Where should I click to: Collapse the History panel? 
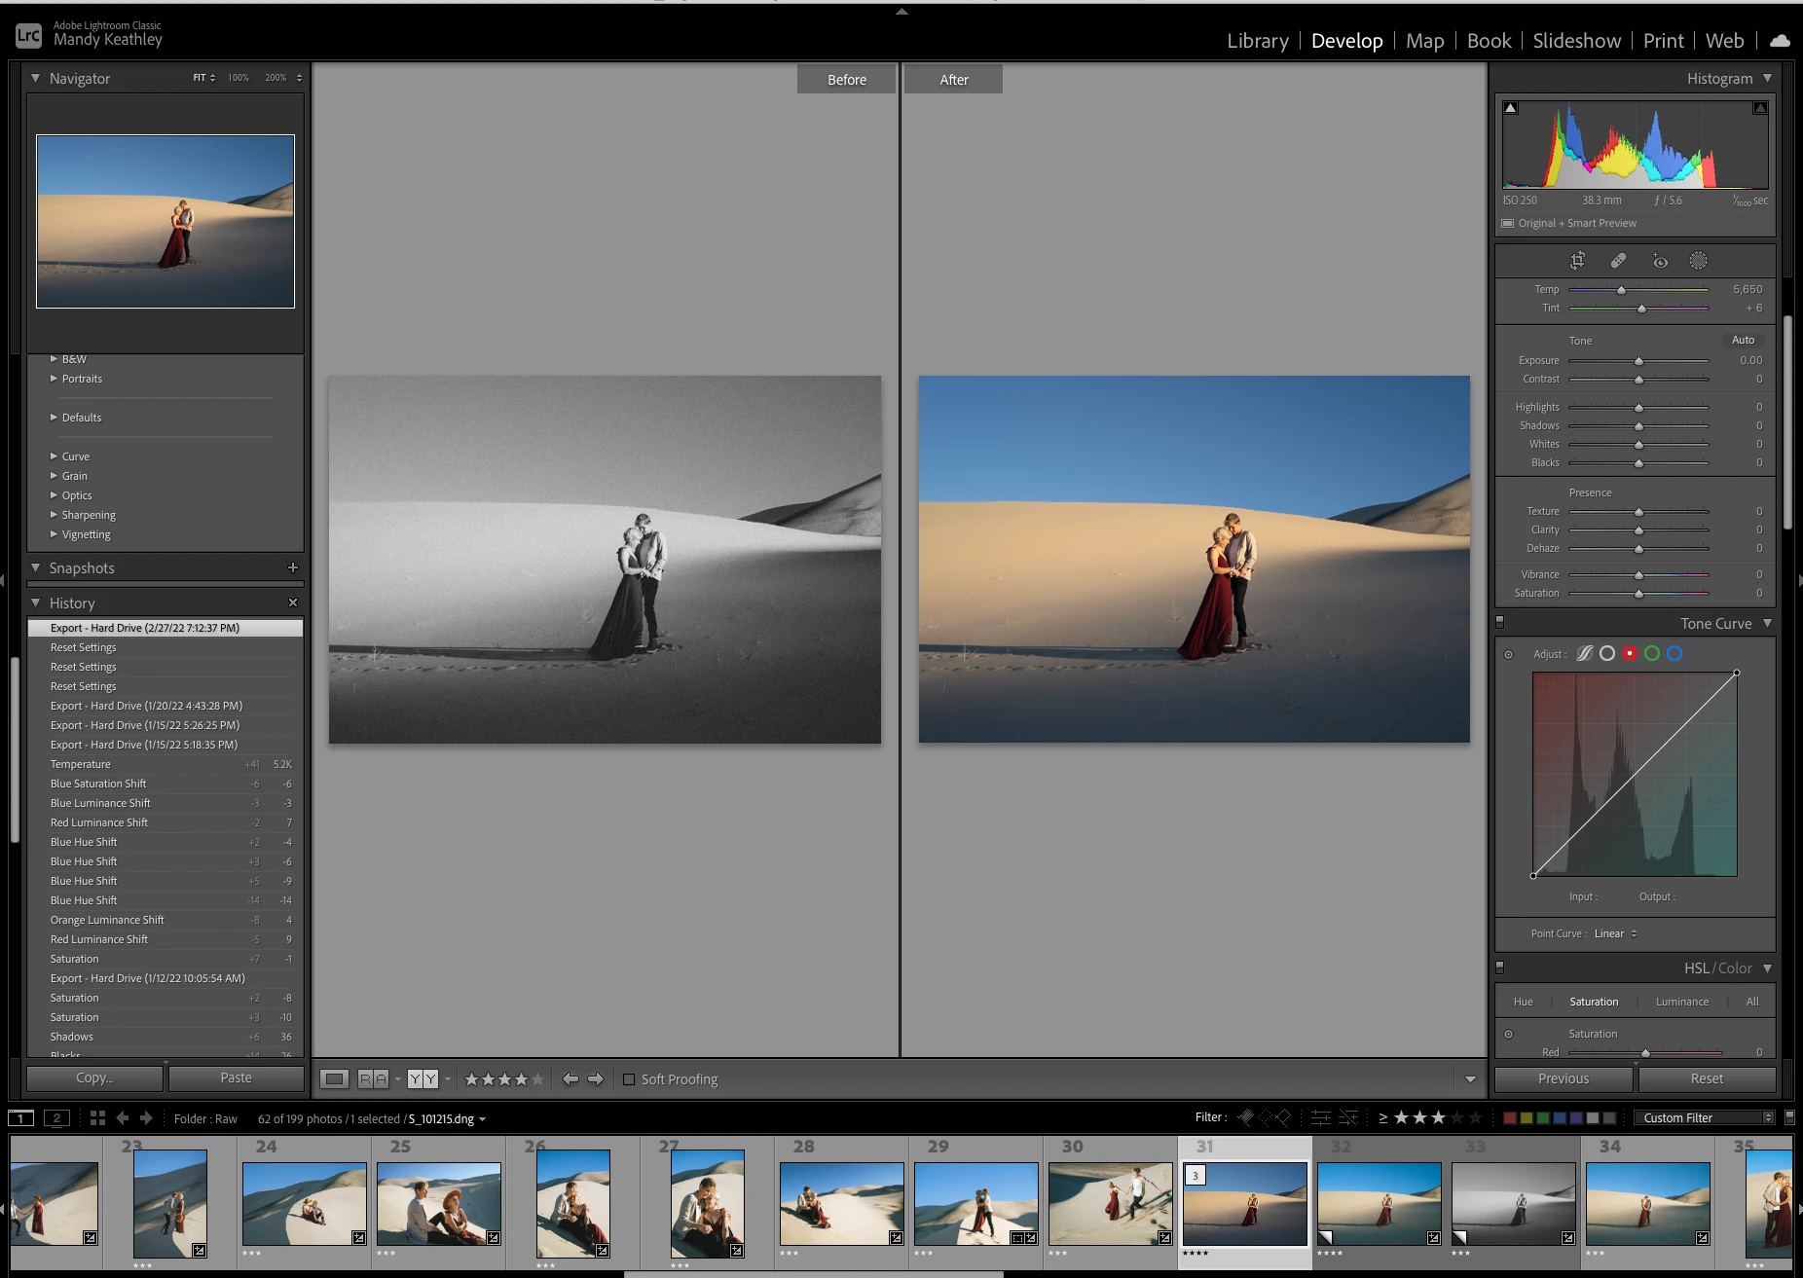pos(36,602)
